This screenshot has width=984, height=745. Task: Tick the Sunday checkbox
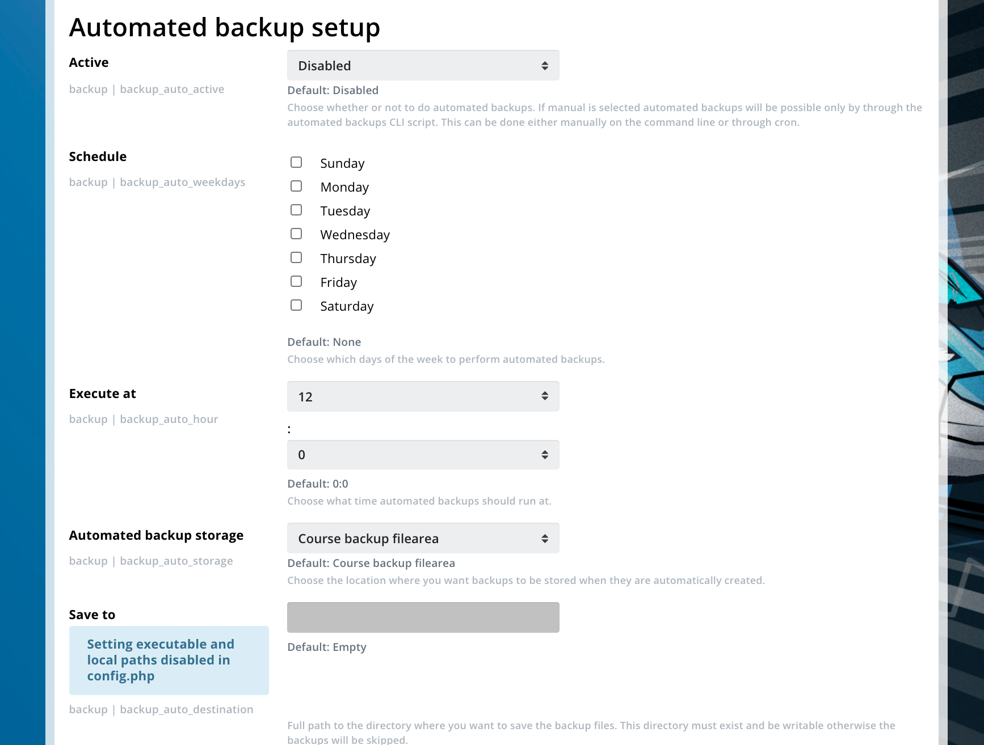click(x=296, y=163)
